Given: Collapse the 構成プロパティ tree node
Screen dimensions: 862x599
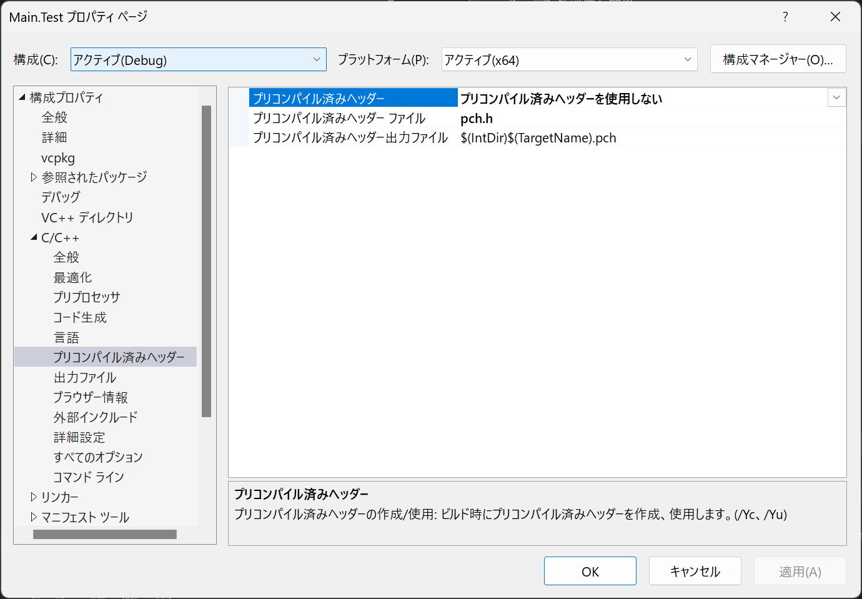Looking at the screenshot, I should pyautogui.click(x=22, y=97).
